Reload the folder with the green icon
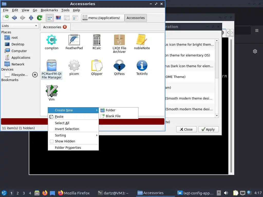This screenshot has width=263, height=197. (x=40, y=18)
